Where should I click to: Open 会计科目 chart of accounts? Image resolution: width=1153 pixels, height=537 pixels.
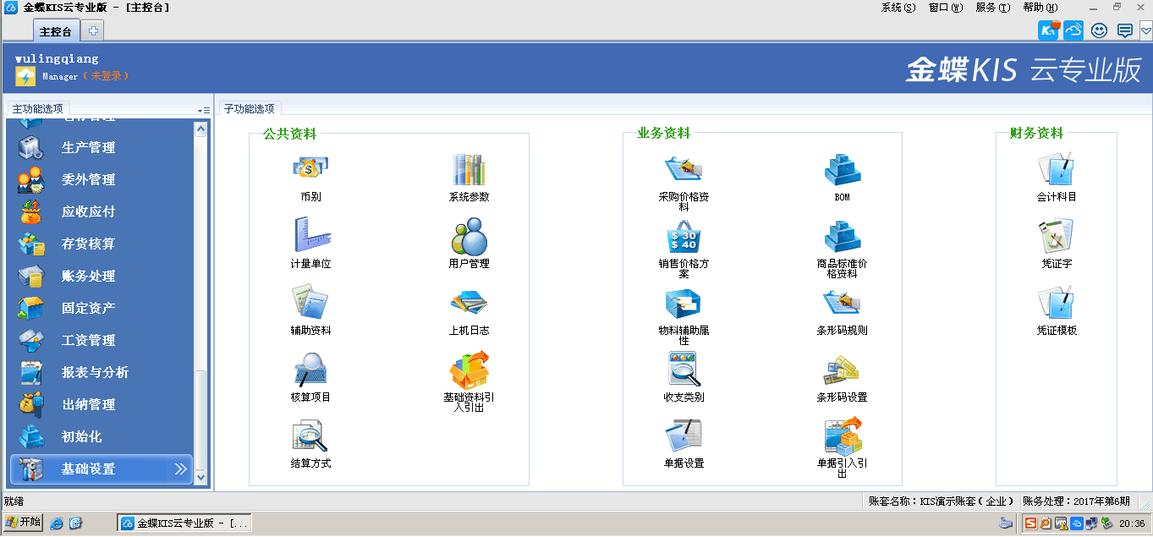click(x=1056, y=170)
